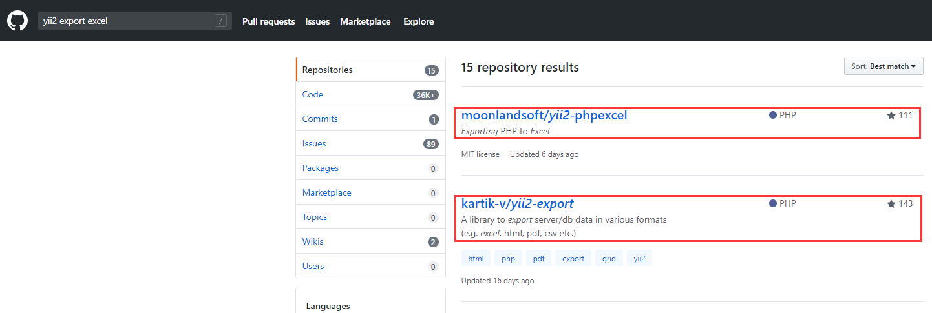Open the moonlandsoft/yii2-phpexcel repository link

click(544, 116)
